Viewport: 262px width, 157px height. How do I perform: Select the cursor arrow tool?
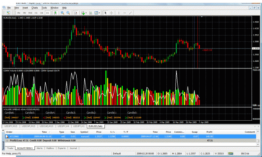(106, 13)
